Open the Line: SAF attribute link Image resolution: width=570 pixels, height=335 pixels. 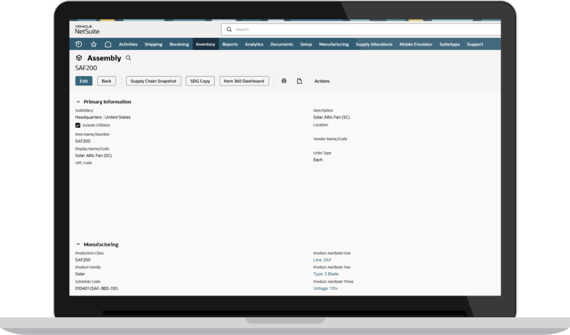click(322, 260)
